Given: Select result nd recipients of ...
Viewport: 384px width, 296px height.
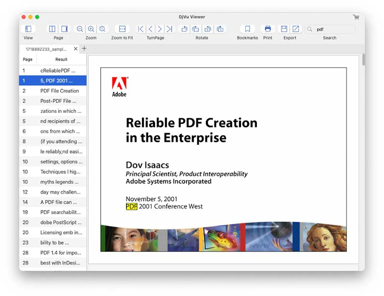Looking at the screenshot, I should 53,121.
